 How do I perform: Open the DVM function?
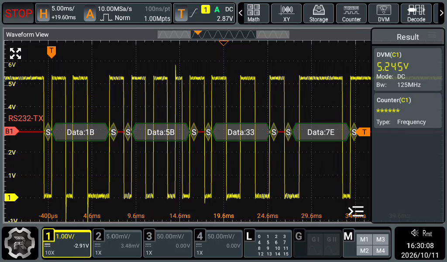tap(383, 13)
